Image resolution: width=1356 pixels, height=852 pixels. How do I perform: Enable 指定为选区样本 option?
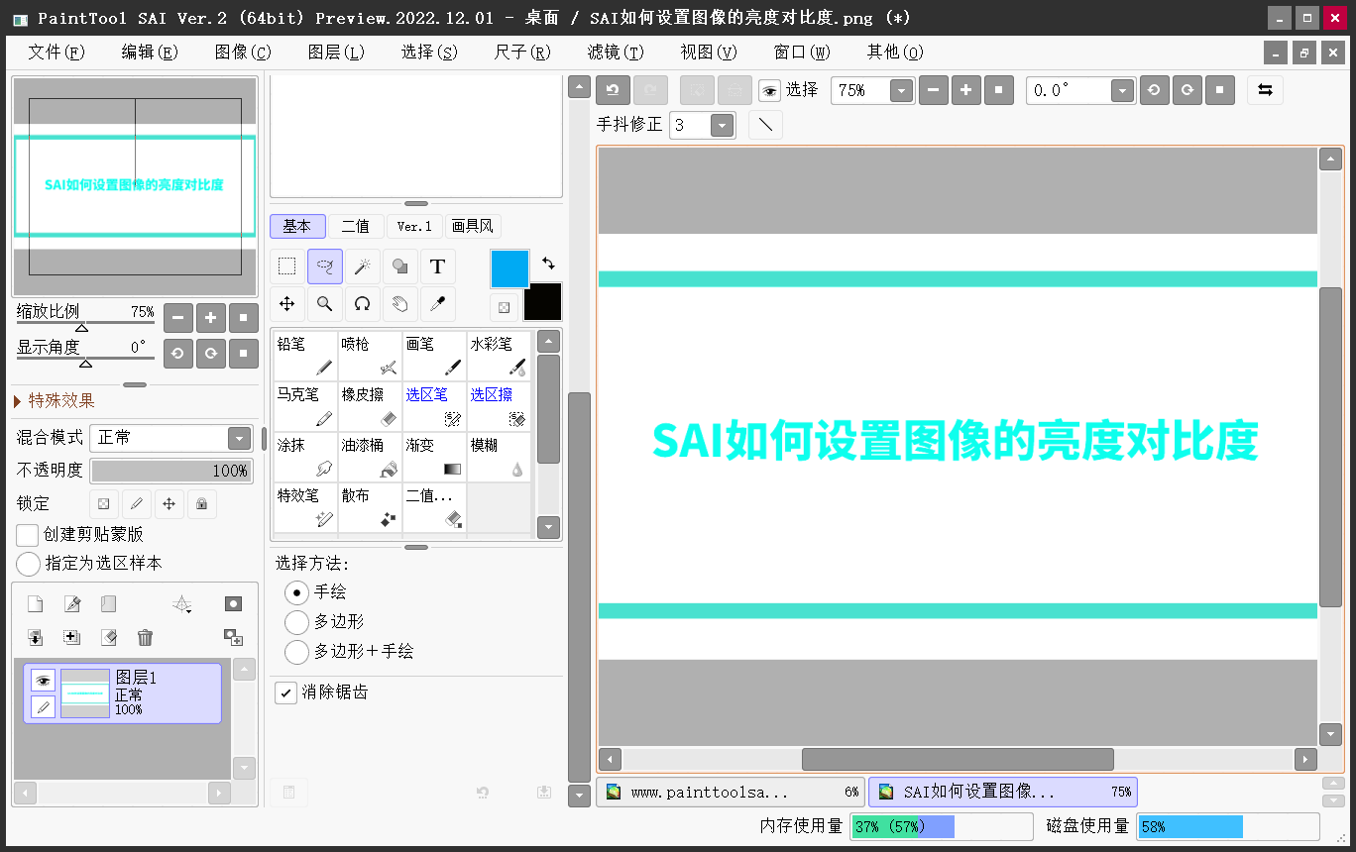[29, 564]
